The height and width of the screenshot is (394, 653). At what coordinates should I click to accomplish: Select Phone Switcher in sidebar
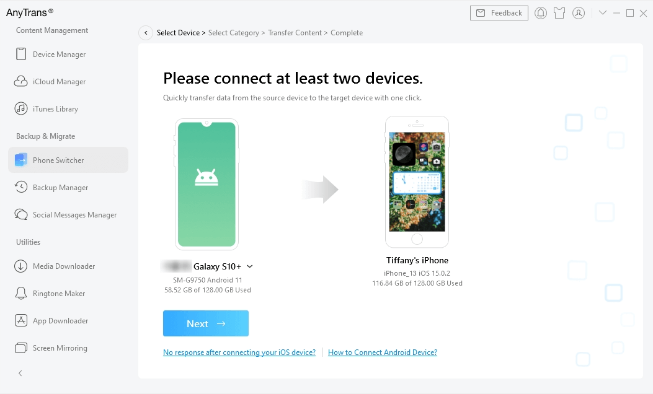click(x=58, y=160)
